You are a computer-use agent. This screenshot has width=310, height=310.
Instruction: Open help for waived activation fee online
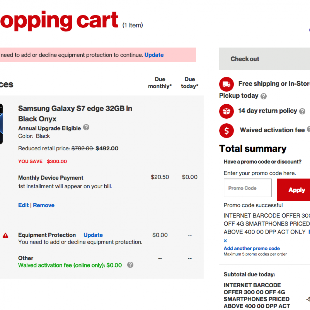[x=130, y=265]
